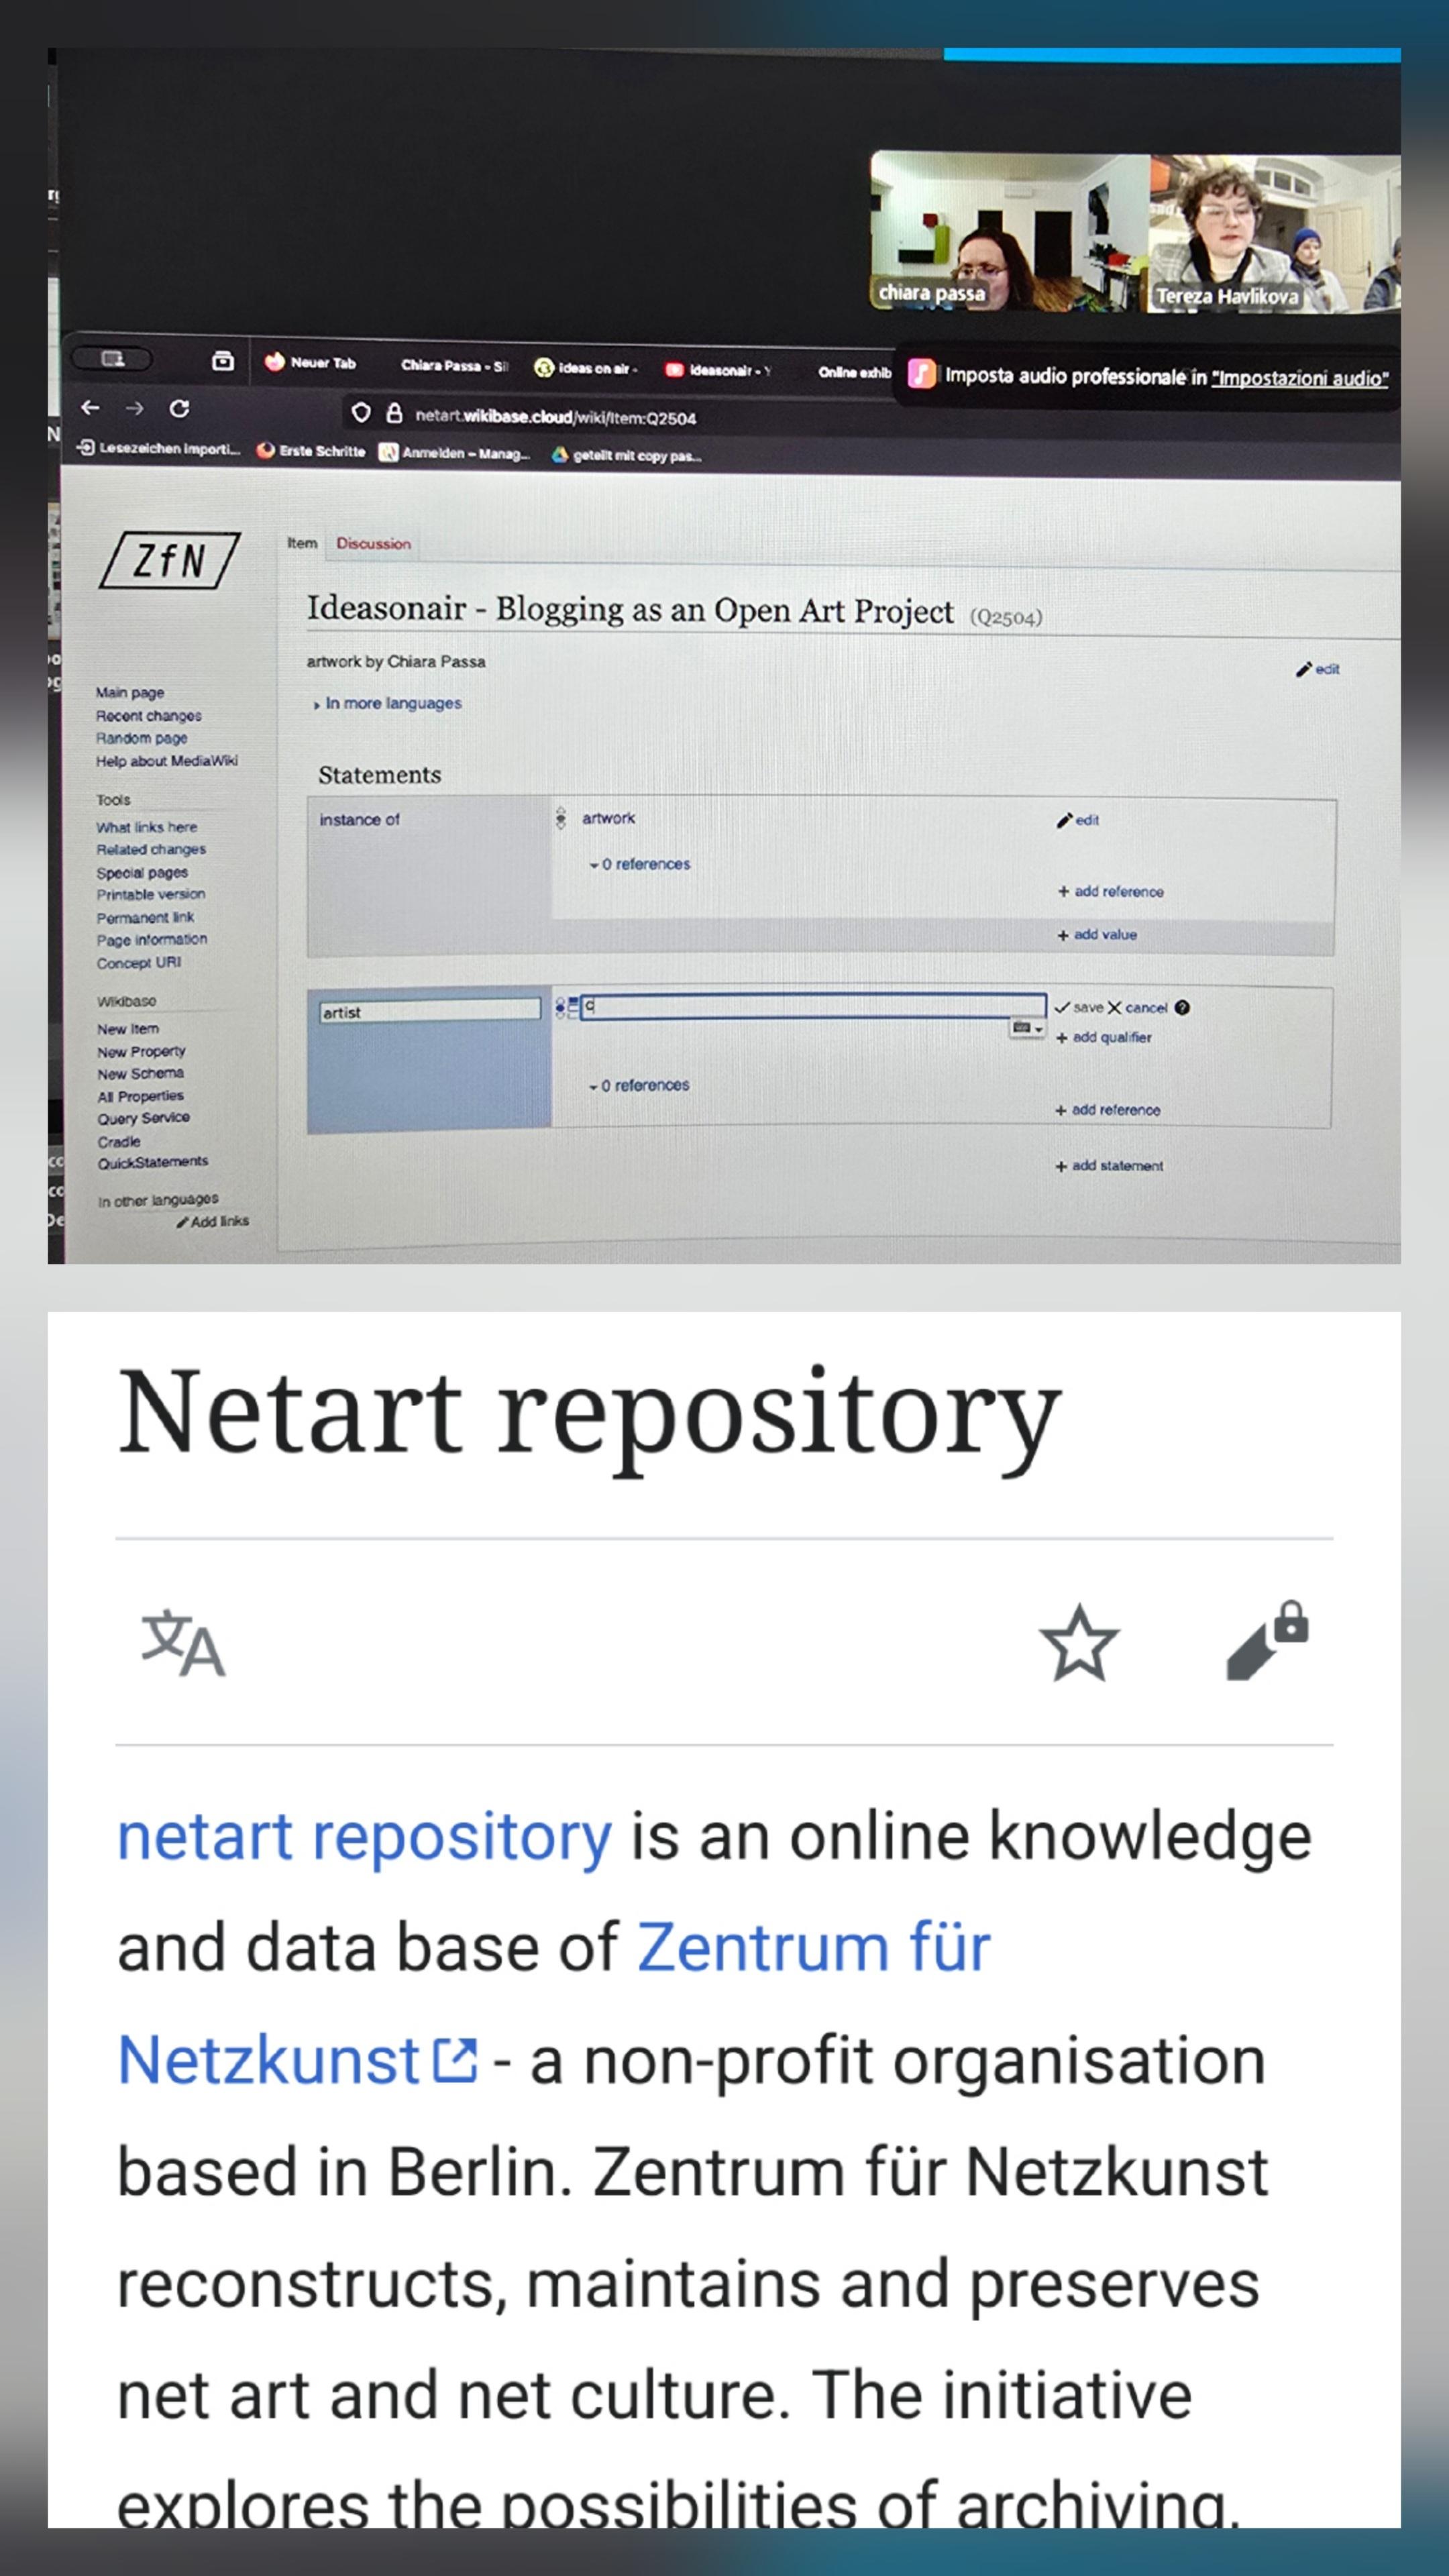The width and height of the screenshot is (1449, 2576).
Task: Save the artist statement
Action: tap(1079, 1007)
